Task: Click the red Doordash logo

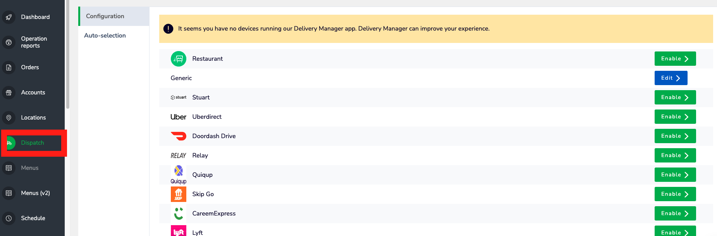Action: pos(179,136)
